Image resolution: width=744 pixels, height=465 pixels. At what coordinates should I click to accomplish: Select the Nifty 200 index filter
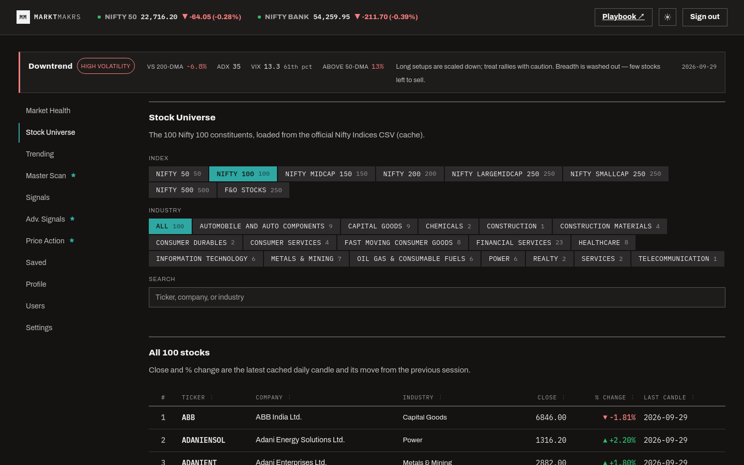coord(410,174)
